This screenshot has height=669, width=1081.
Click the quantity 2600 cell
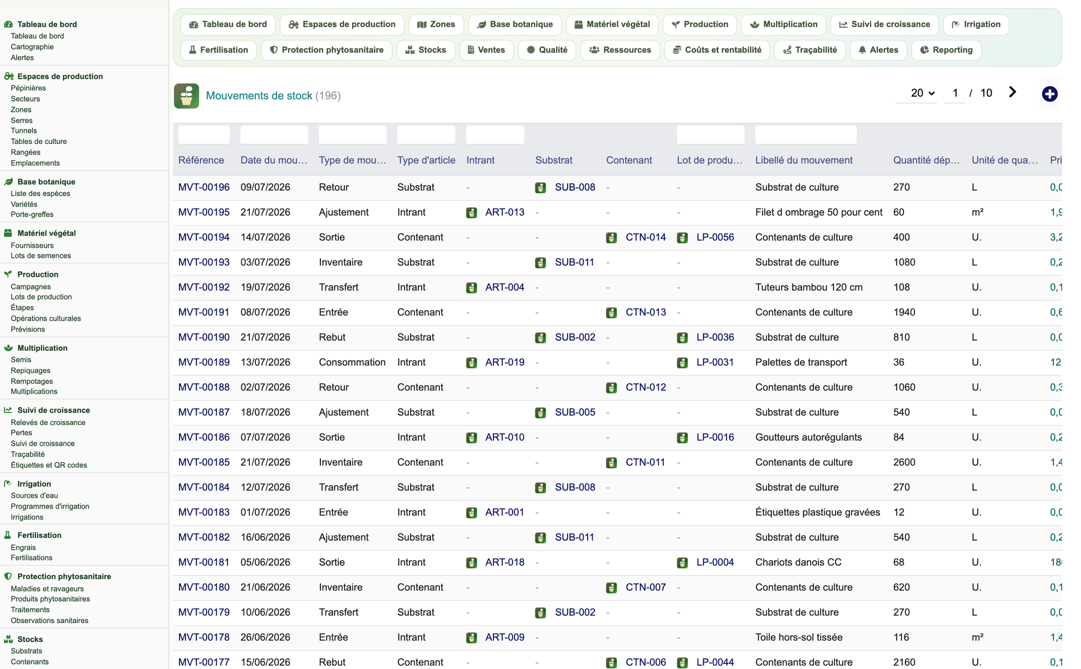click(x=904, y=462)
